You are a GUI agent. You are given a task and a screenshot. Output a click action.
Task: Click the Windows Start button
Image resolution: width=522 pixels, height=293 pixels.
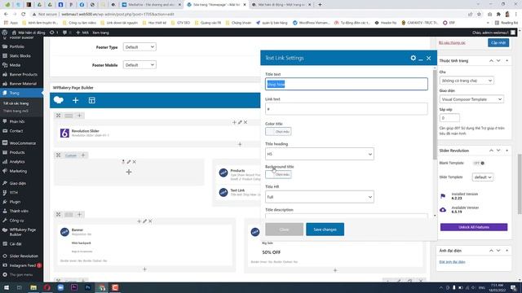6,287
